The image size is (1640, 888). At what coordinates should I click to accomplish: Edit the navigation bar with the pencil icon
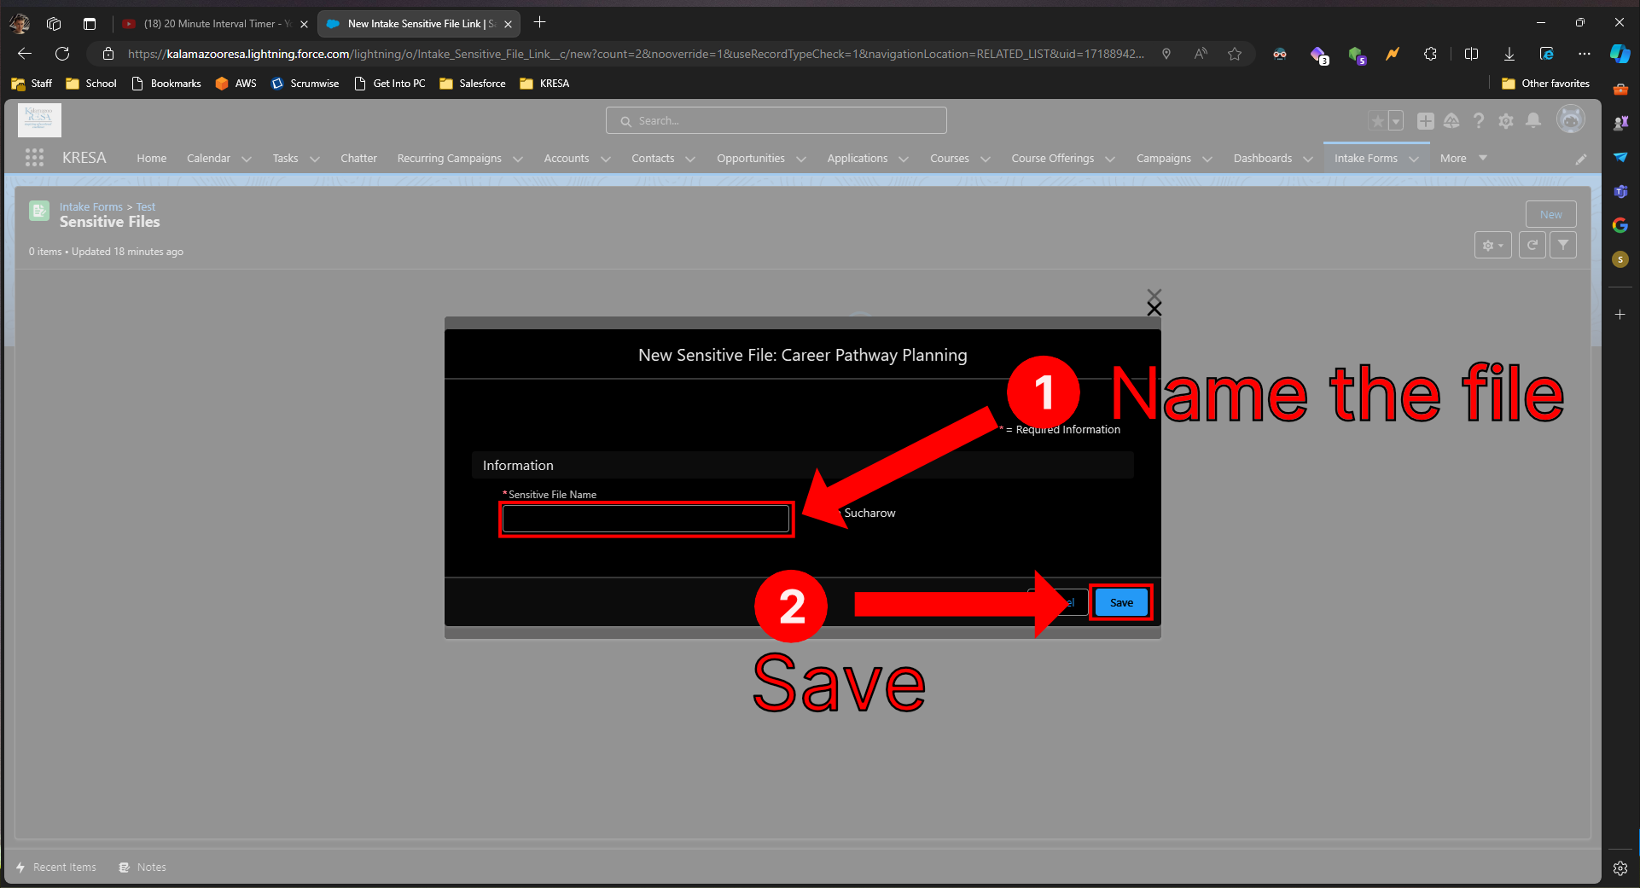(x=1581, y=159)
